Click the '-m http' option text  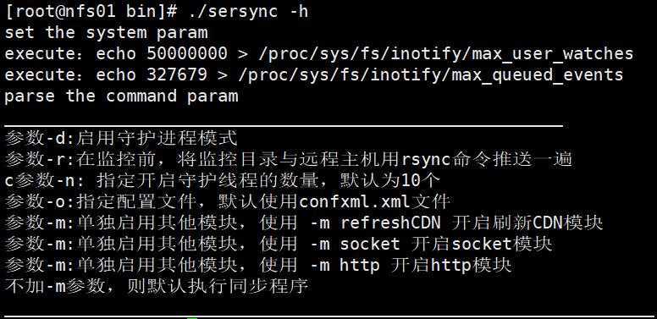345,266
